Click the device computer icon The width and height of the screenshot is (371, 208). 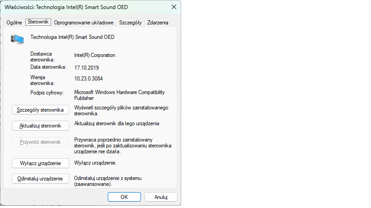pyautogui.click(x=17, y=39)
